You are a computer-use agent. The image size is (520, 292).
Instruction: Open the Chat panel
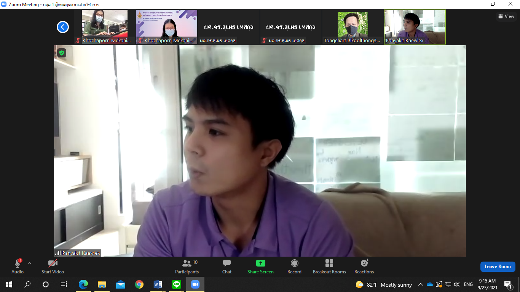pyautogui.click(x=227, y=266)
